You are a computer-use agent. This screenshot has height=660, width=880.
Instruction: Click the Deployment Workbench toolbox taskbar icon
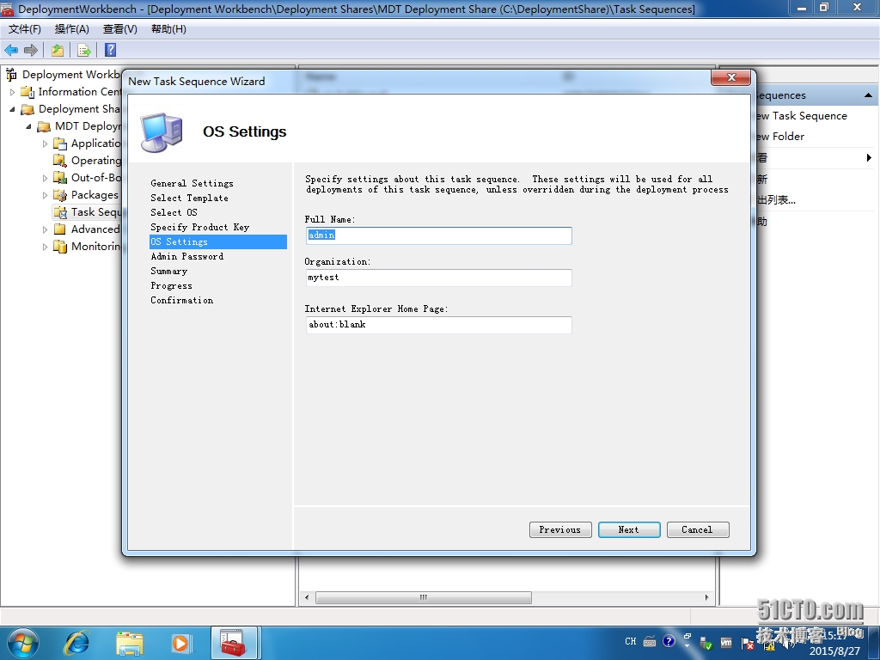pos(234,643)
